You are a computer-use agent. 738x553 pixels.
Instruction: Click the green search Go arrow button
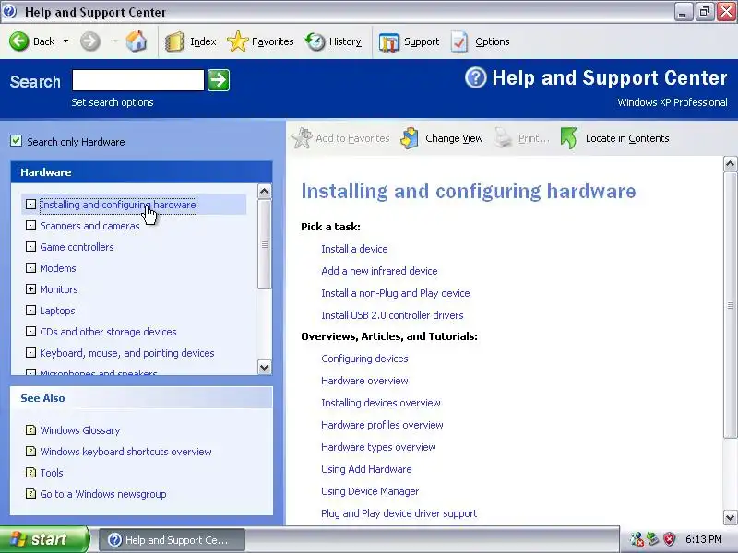tap(219, 80)
